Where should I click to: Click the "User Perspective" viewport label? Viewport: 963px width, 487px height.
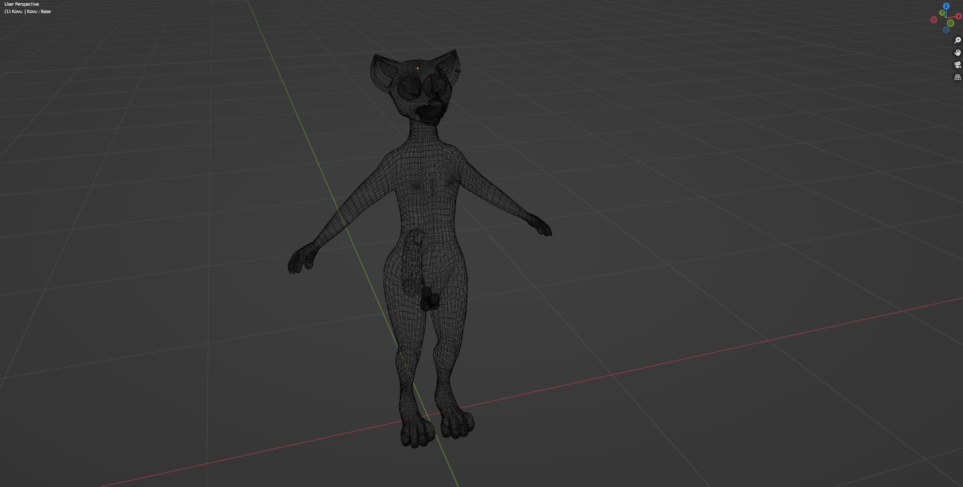22,4
